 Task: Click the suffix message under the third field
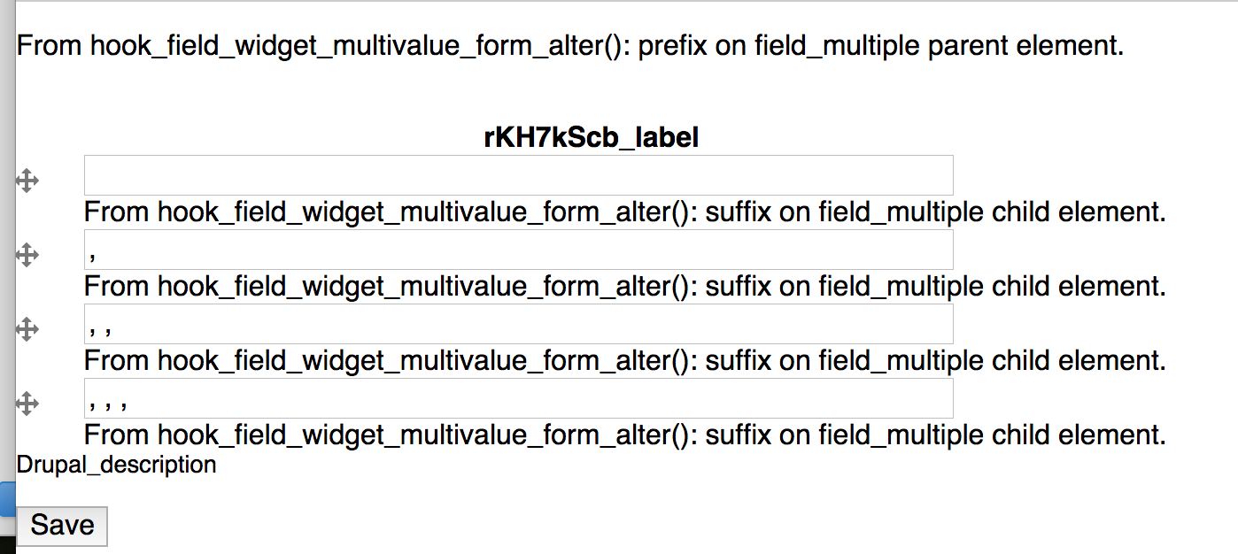pos(623,361)
